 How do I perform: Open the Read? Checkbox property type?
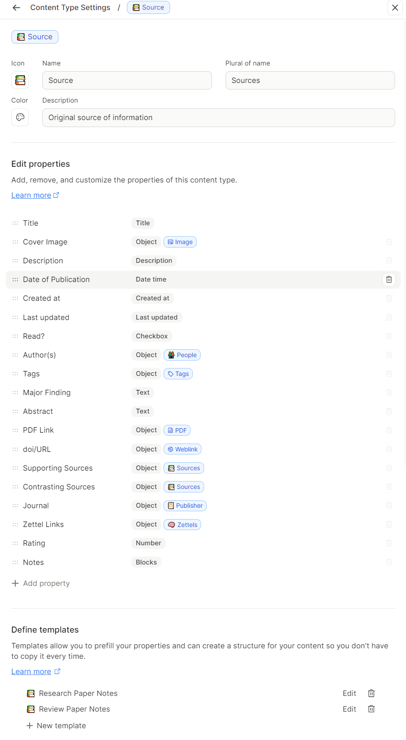click(x=152, y=336)
